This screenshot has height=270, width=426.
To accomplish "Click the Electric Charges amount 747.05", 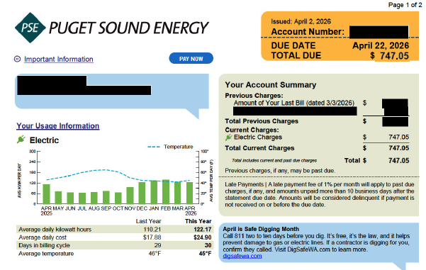I will click(x=398, y=137).
